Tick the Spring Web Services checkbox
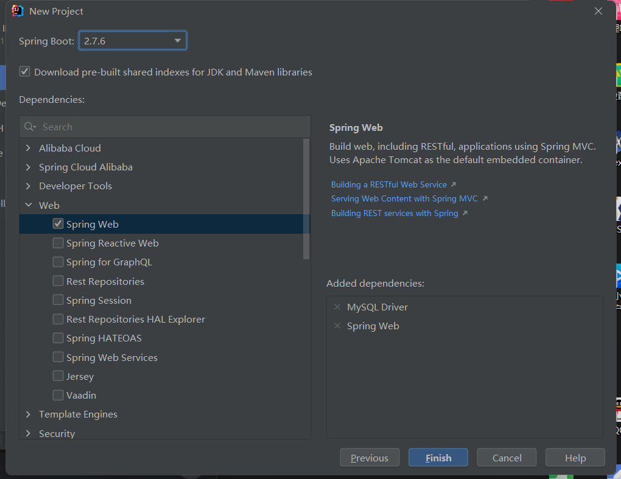Screen dimensions: 621x479 click(x=58, y=357)
